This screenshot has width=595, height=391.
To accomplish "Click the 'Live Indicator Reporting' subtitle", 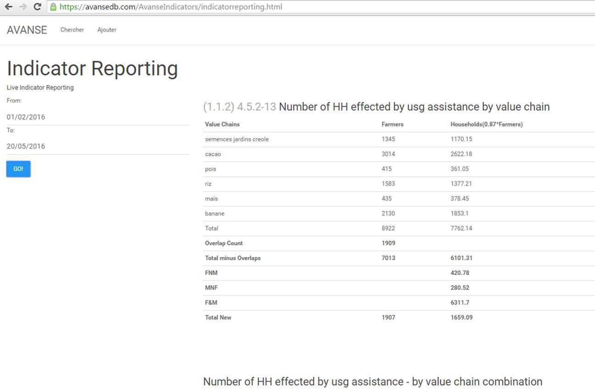I will click(40, 88).
